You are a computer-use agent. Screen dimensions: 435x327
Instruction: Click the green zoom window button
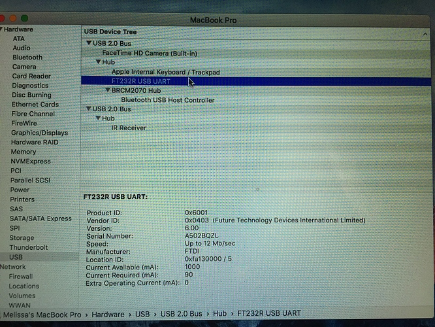pos(24,18)
